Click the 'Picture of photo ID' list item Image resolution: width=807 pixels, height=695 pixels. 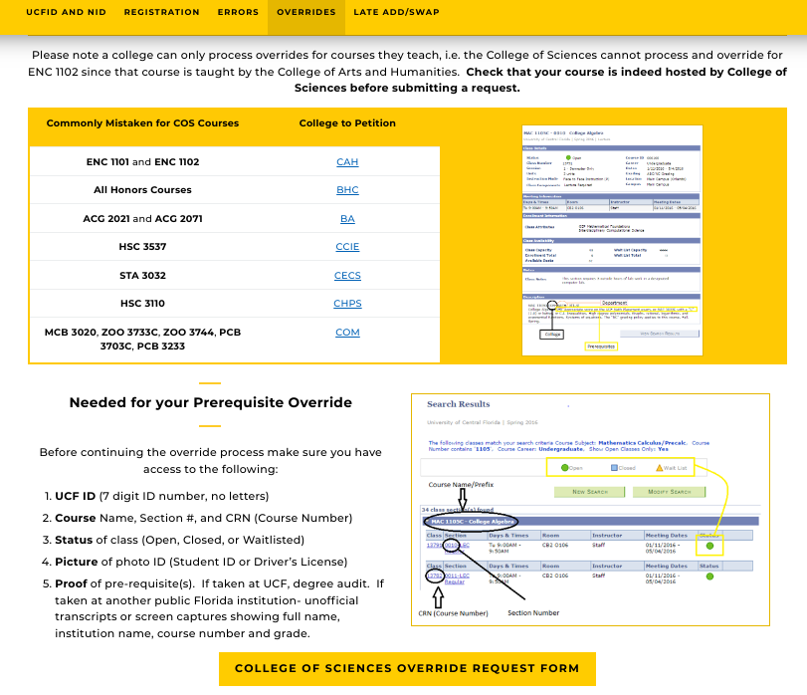(201, 562)
